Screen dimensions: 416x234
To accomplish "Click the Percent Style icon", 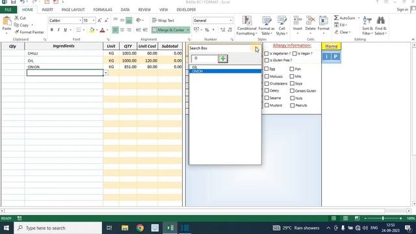I will pyautogui.click(x=207, y=30).
